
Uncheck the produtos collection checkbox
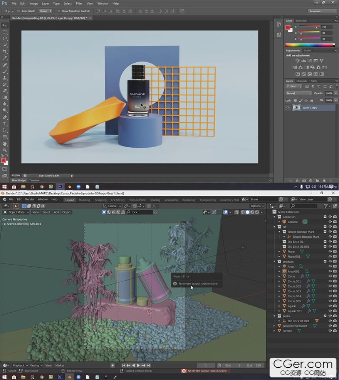(x=325, y=262)
